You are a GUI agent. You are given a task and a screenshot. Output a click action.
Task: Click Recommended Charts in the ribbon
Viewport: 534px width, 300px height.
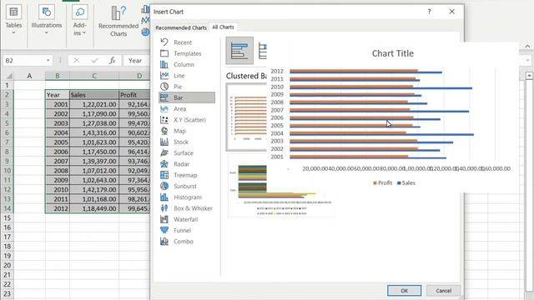click(118, 21)
